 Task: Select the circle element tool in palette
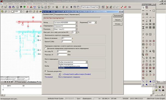coord(143,14)
